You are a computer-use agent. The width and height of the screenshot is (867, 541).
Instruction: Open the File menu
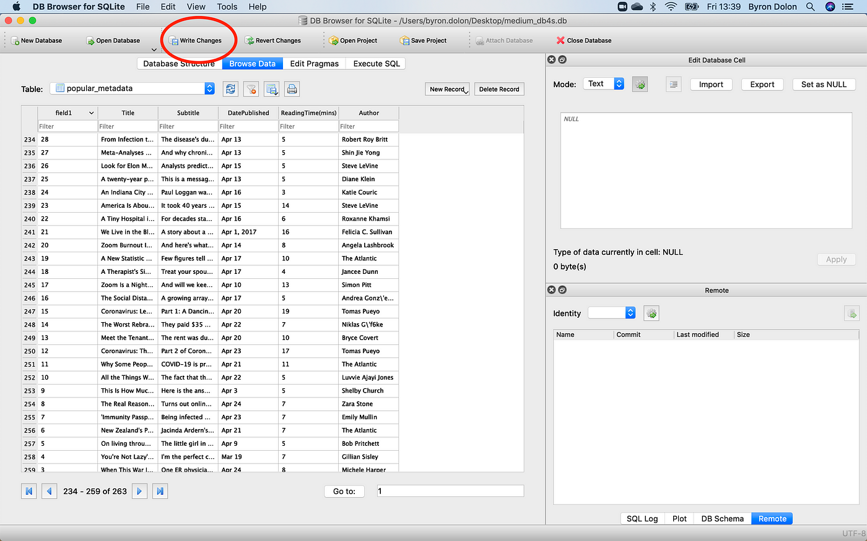click(x=143, y=7)
